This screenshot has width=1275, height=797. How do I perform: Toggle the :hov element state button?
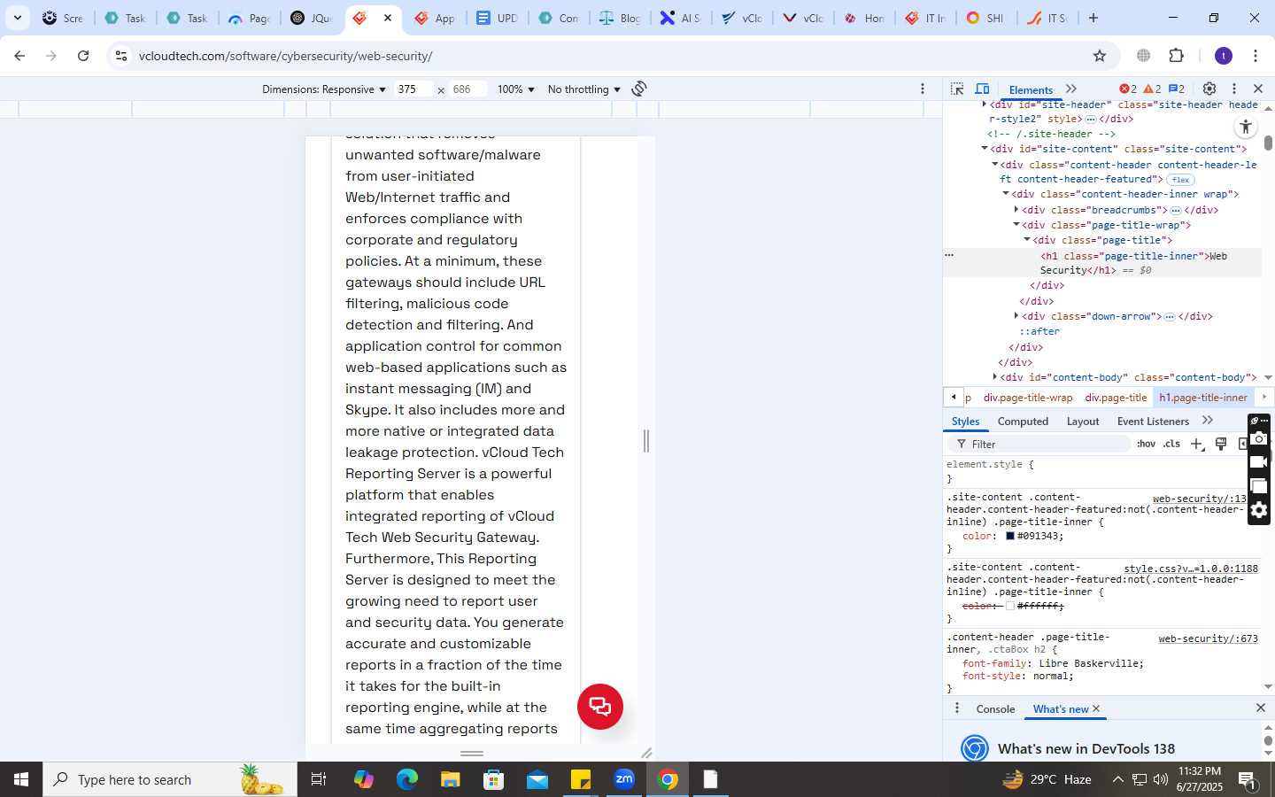click(1146, 444)
